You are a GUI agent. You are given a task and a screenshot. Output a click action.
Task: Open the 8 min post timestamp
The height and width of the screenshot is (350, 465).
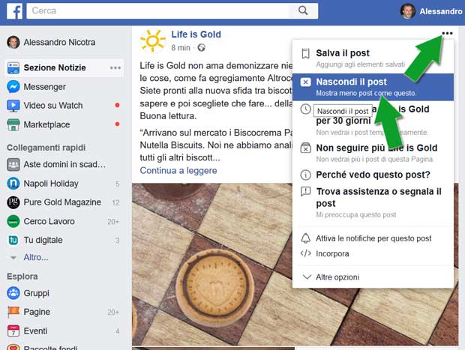tap(180, 48)
